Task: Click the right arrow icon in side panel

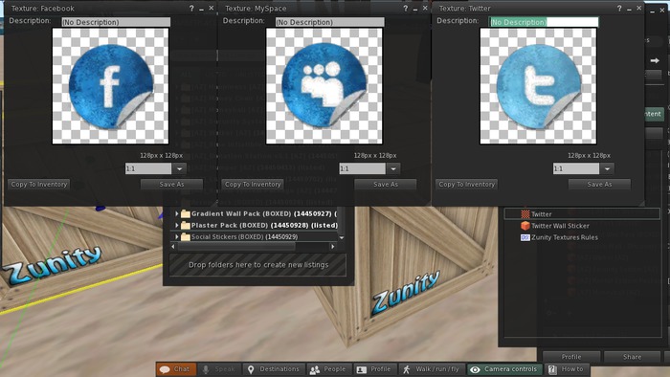Action: 655,60
